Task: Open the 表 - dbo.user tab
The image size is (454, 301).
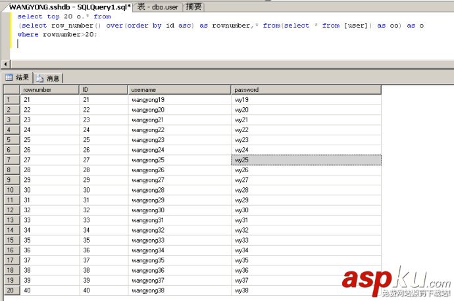Action: 158,7
